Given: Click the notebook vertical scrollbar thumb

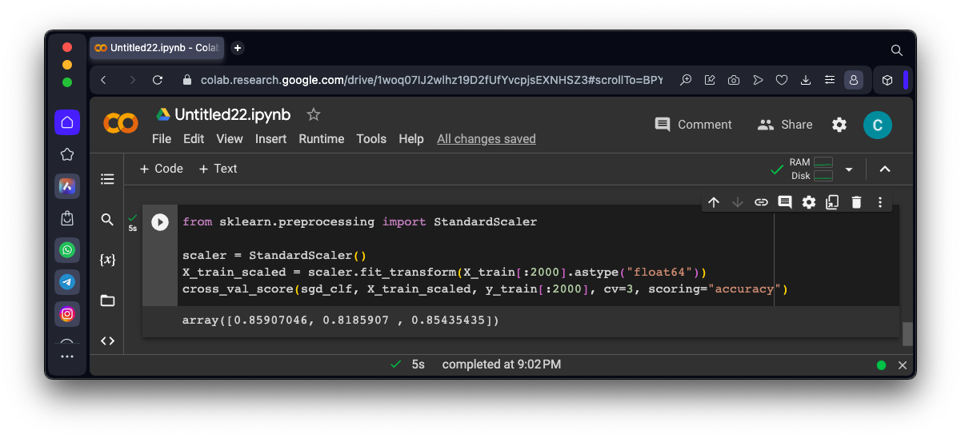Looking at the screenshot, I should coord(907,333).
